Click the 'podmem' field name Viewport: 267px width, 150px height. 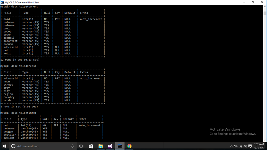click(x=8, y=44)
